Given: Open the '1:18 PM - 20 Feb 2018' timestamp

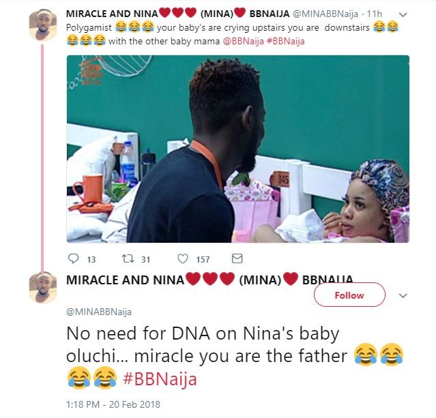Looking at the screenshot, I should coord(113,404).
